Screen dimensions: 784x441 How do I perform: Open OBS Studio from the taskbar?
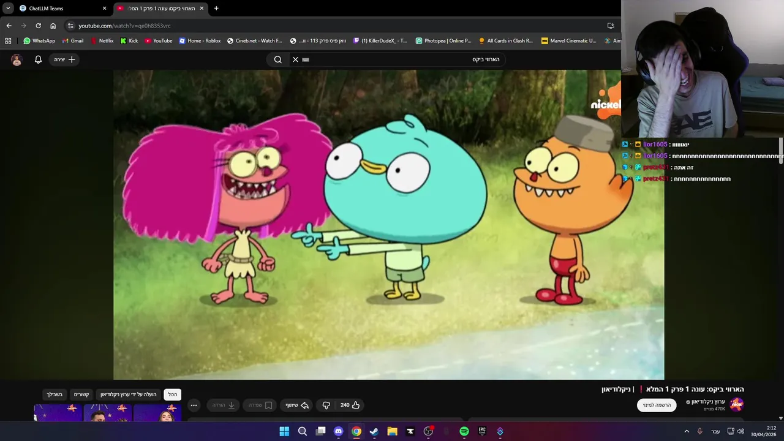(x=428, y=431)
